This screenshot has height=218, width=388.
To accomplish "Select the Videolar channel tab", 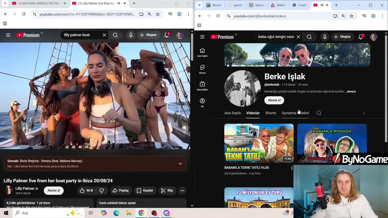I will (253, 113).
